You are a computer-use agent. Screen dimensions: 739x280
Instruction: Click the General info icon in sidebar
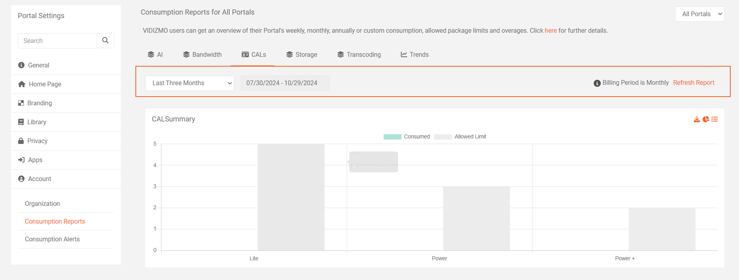(x=21, y=65)
